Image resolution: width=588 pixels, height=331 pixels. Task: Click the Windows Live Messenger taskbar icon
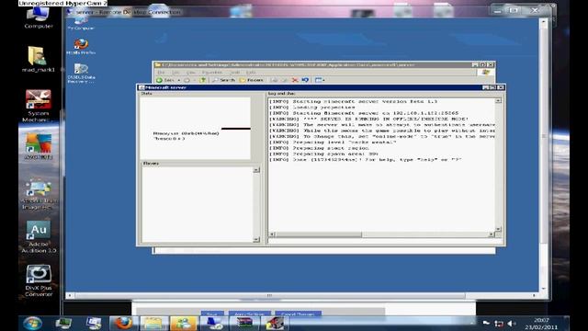[184, 323]
